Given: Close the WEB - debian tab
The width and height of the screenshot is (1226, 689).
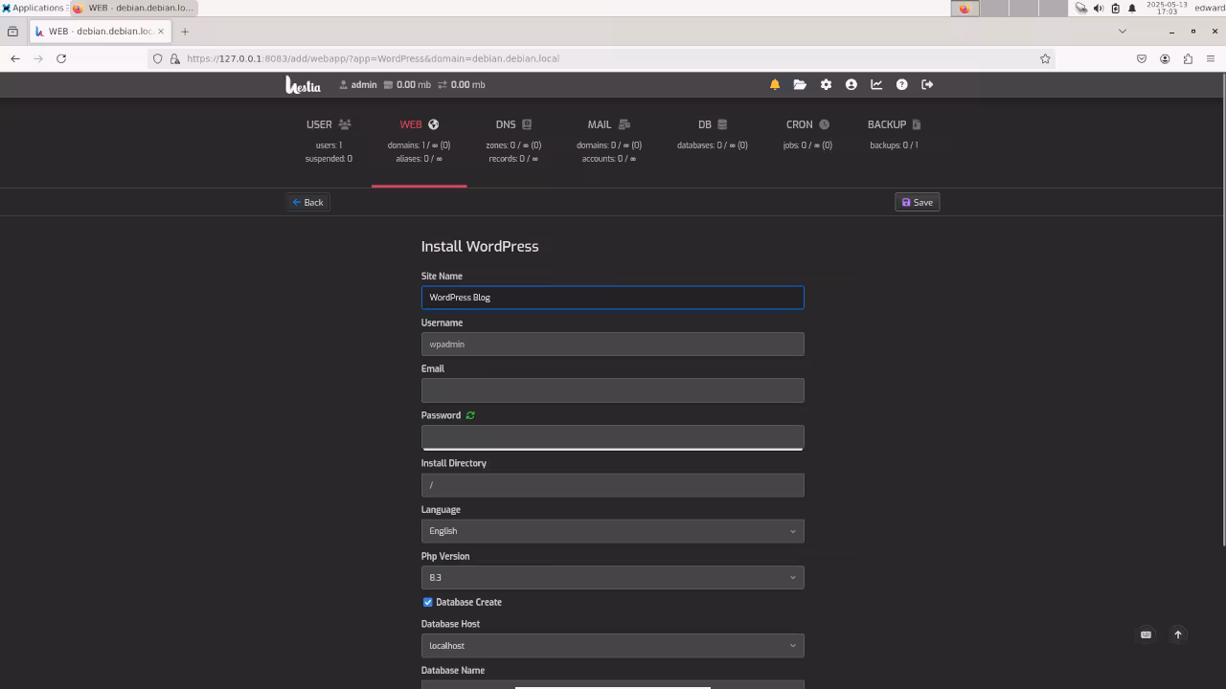Looking at the screenshot, I should [x=161, y=32].
